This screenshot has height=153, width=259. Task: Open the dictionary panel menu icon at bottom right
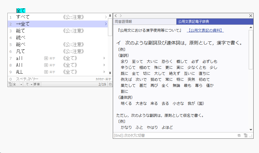pyautogui.click(x=246, y=136)
